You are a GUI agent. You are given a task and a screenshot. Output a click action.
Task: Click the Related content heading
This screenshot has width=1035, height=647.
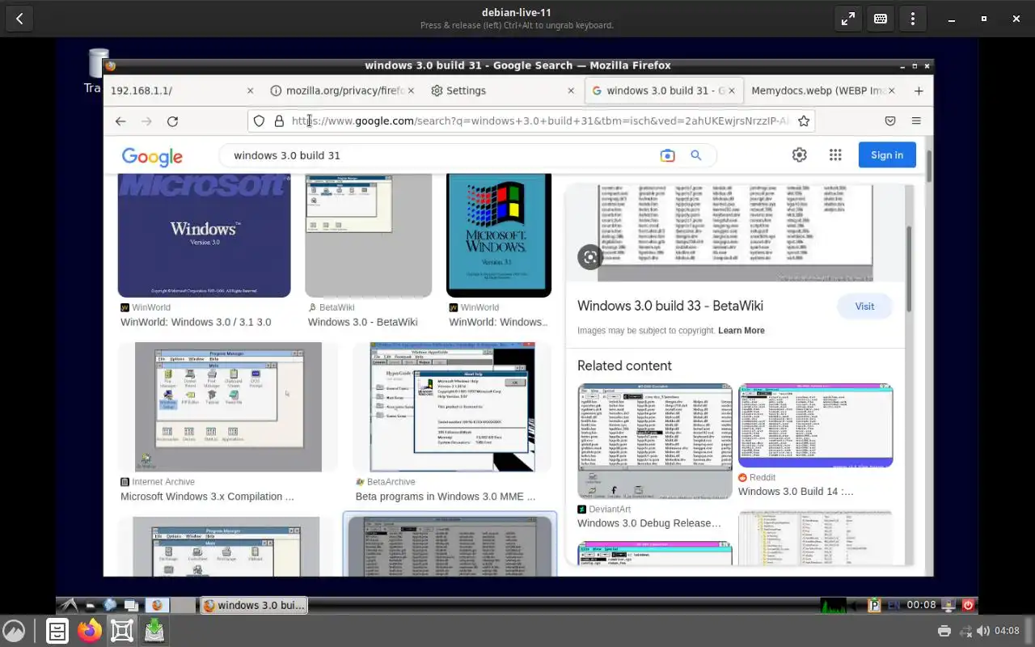(x=624, y=366)
